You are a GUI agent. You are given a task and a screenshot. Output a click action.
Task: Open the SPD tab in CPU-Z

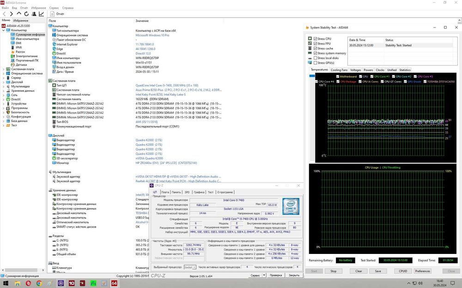[187, 192]
